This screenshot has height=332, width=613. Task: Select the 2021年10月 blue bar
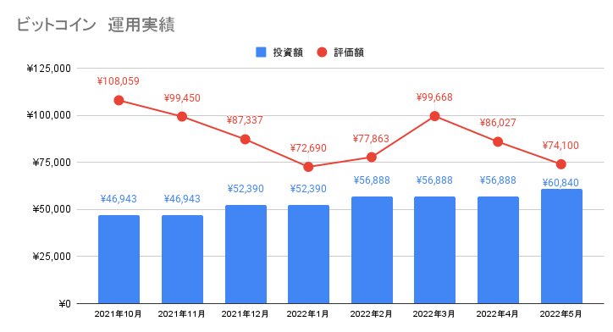coord(119,259)
